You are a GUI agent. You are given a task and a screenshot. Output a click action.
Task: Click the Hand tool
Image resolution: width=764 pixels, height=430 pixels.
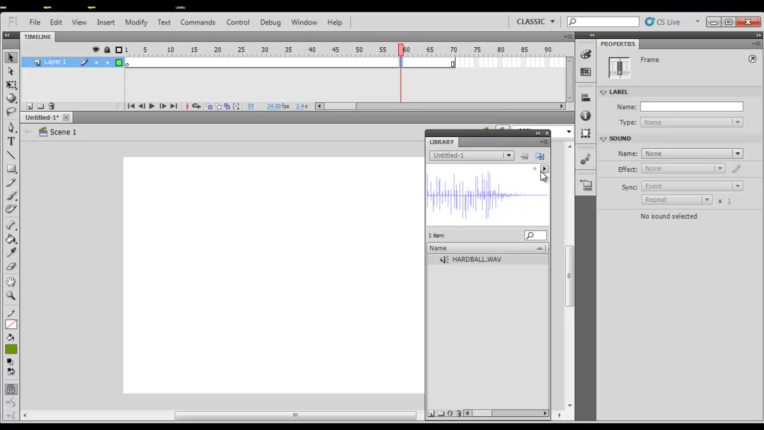pyautogui.click(x=11, y=282)
